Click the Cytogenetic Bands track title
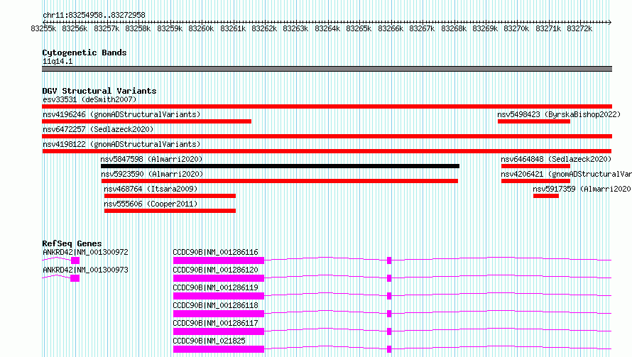Viewport: 632px width, 357px height. click(85, 53)
